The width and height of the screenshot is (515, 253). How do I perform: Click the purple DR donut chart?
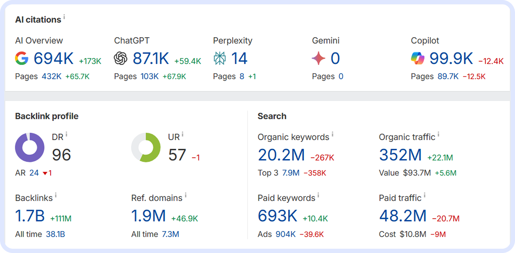click(x=30, y=148)
